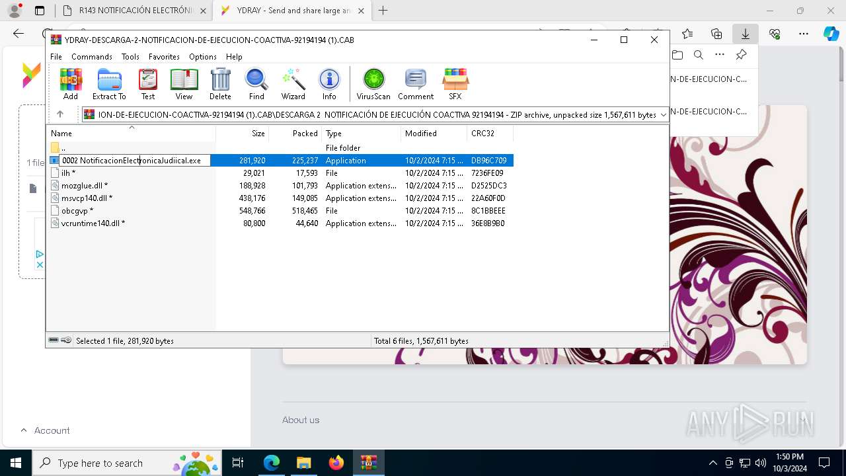This screenshot has width=846, height=476.
Task: Open the Tools menu
Action: [130, 57]
